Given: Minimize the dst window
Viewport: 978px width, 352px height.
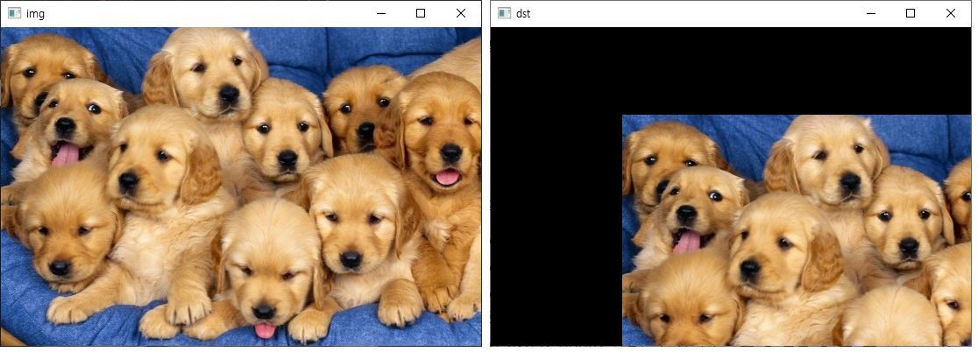Looking at the screenshot, I should tap(871, 14).
